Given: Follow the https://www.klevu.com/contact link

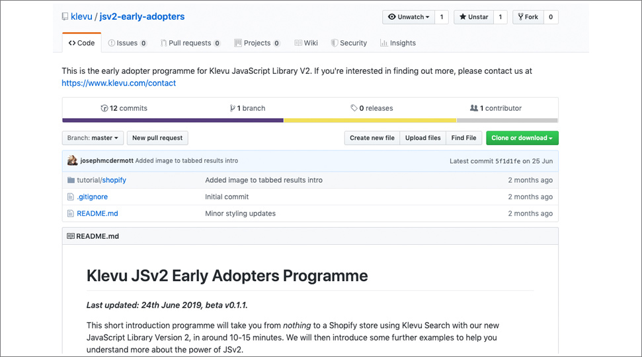Looking at the screenshot, I should pyautogui.click(x=119, y=83).
